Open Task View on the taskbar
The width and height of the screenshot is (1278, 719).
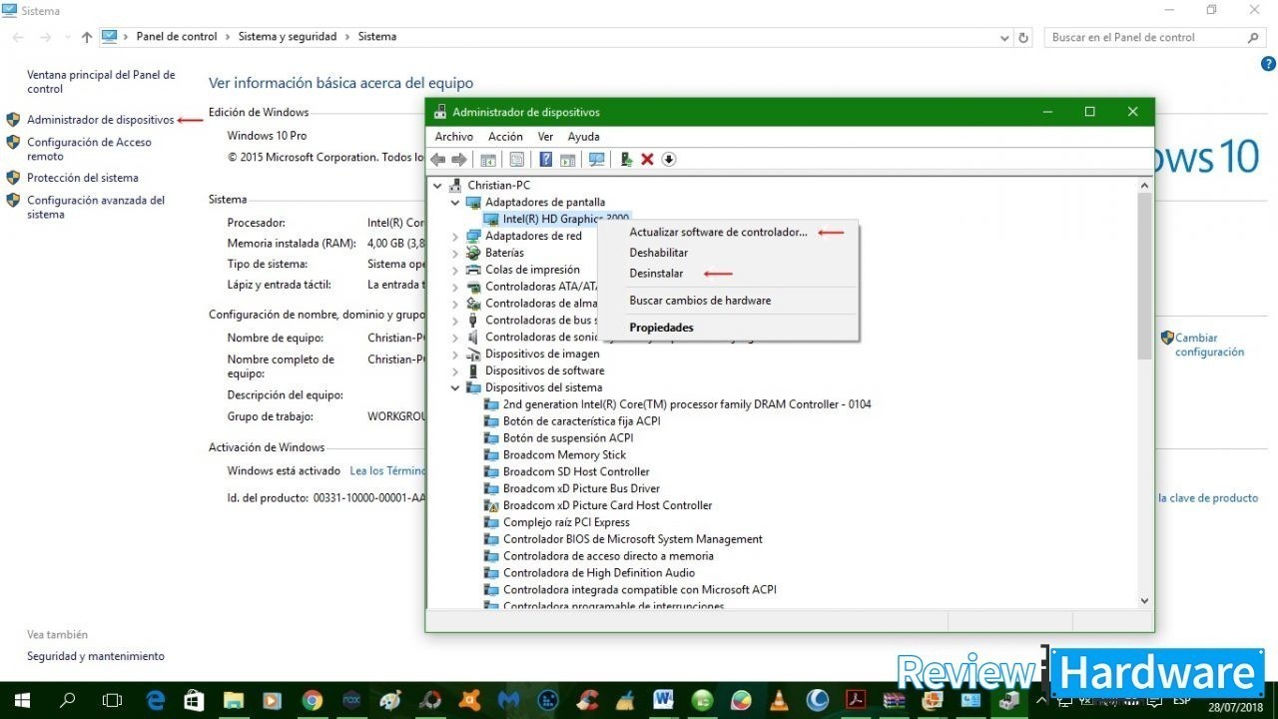(112, 700)
